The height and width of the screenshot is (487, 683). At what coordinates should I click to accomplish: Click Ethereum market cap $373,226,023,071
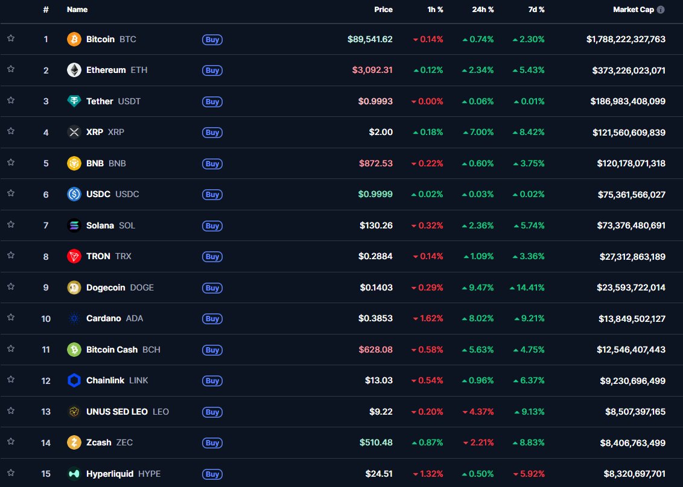click(x=629, y=70)
